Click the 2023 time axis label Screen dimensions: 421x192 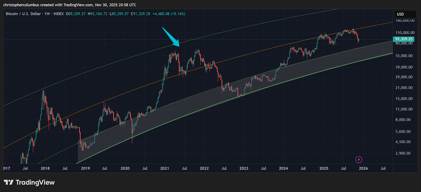coord(244,168)
